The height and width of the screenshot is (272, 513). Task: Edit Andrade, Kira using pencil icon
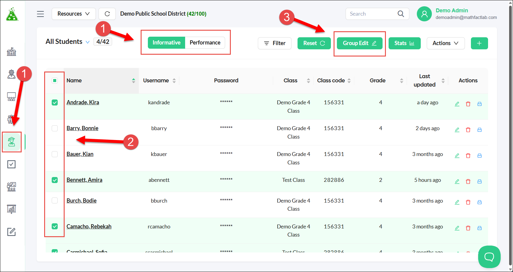click(x=457, y=104)
